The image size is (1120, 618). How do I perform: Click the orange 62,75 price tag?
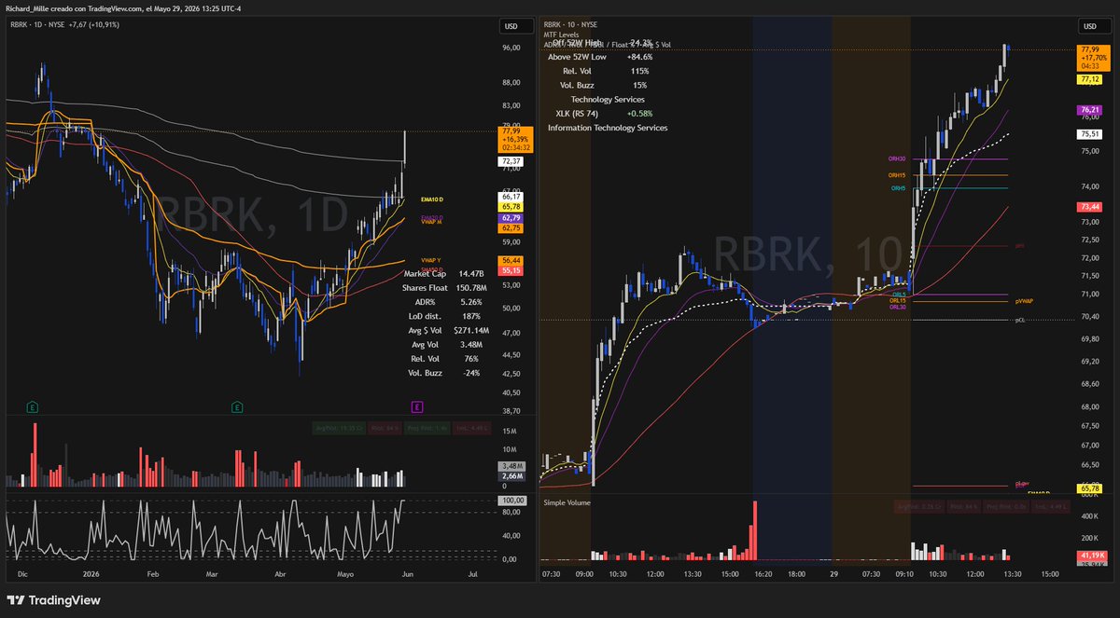click(x=511, y=228)
